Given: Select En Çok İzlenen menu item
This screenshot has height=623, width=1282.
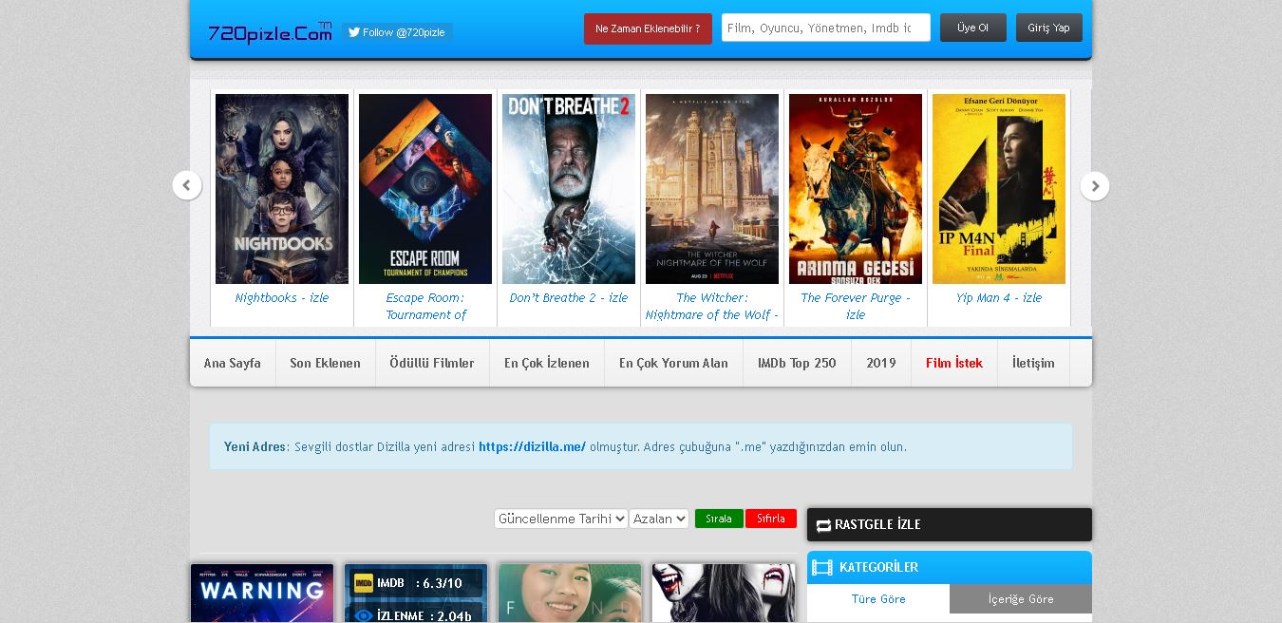Looking at the screenshot, I should [547, 363].
